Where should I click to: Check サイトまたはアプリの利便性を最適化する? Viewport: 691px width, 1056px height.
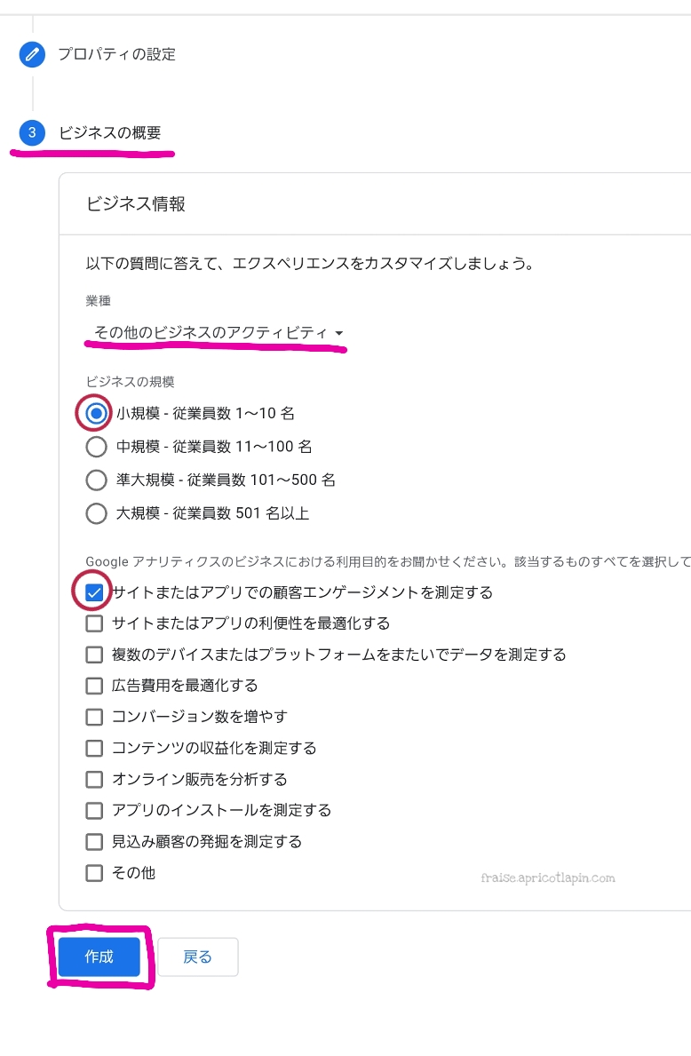pyautogui.click(x=94, y=623)
